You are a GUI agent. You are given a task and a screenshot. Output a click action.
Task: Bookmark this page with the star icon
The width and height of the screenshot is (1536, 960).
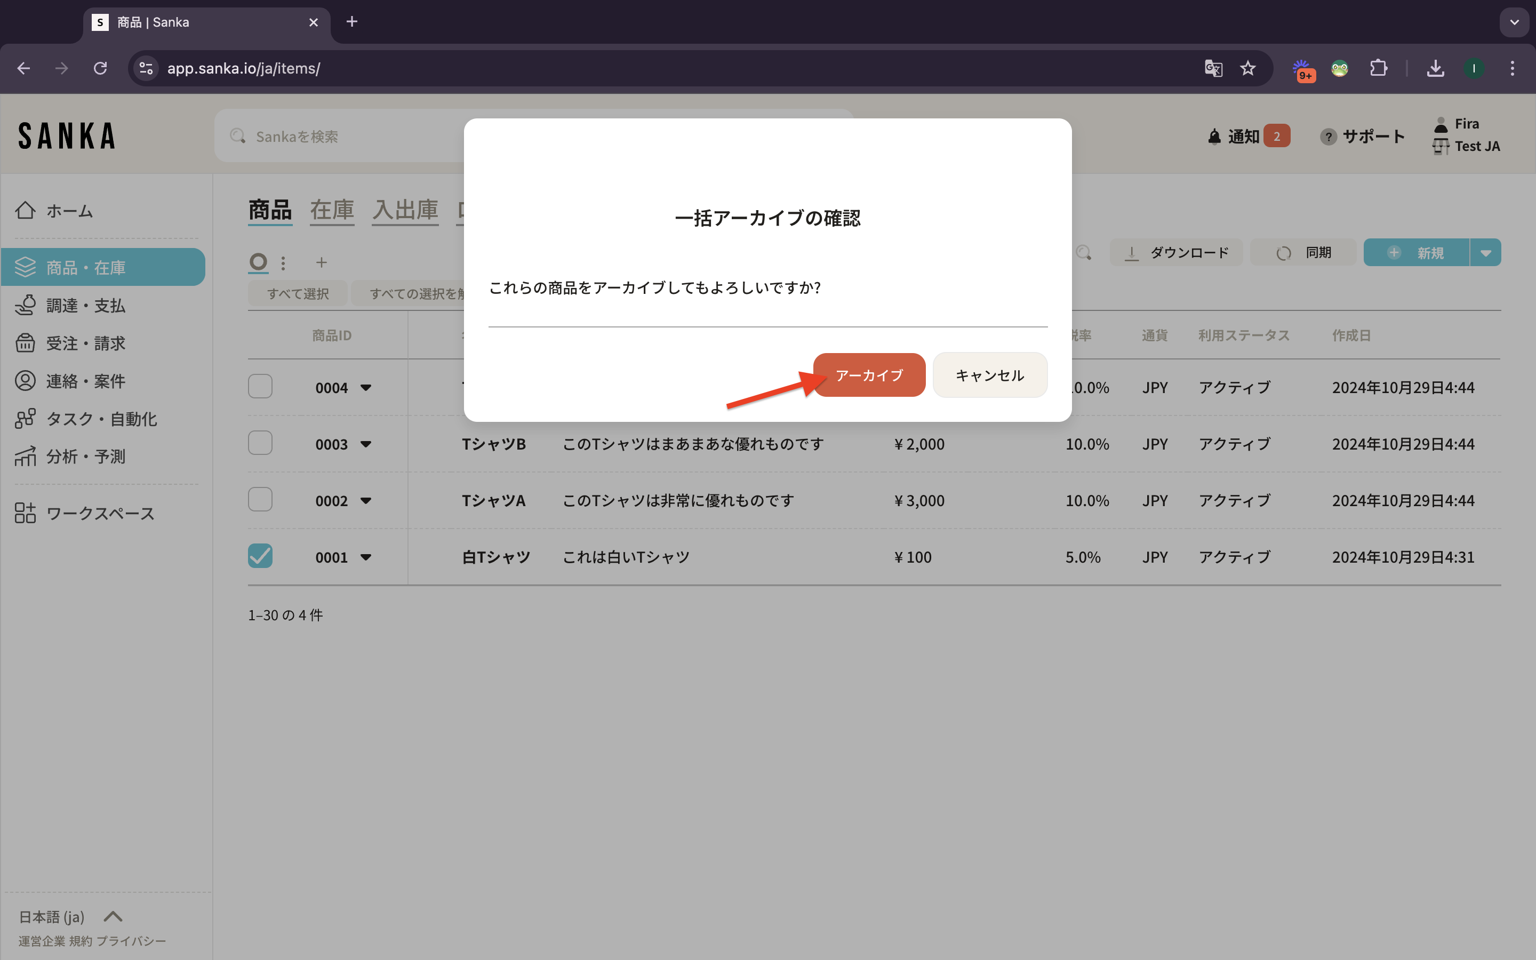point(1248,68)
